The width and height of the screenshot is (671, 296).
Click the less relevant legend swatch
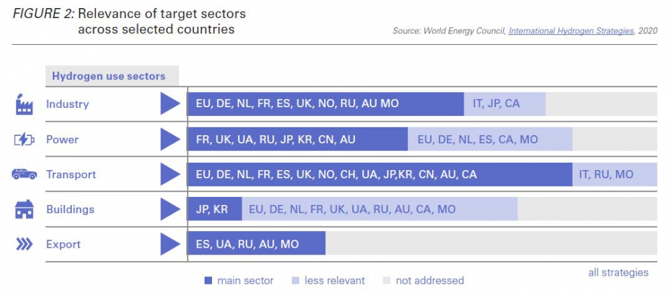(295, 281)
